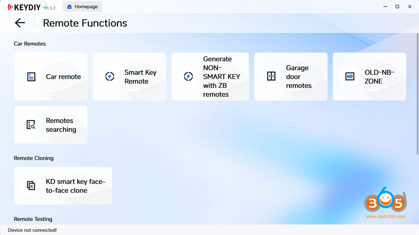Switch to the Homepage tab
419x235 pixels.
(x=85, y=7)
